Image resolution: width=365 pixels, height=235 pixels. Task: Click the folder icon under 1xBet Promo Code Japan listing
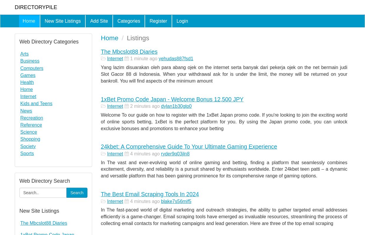[x=103, y=106]
